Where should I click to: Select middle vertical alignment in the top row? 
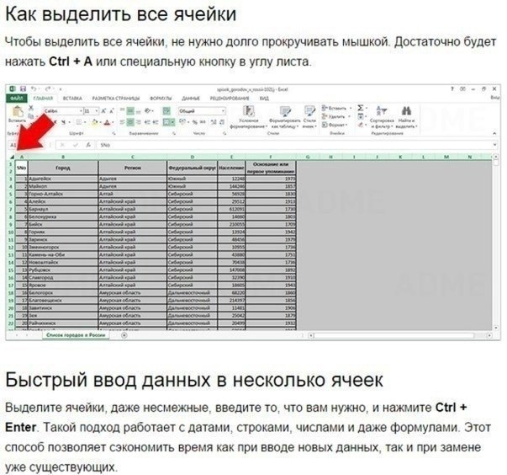tap(130, 111)
